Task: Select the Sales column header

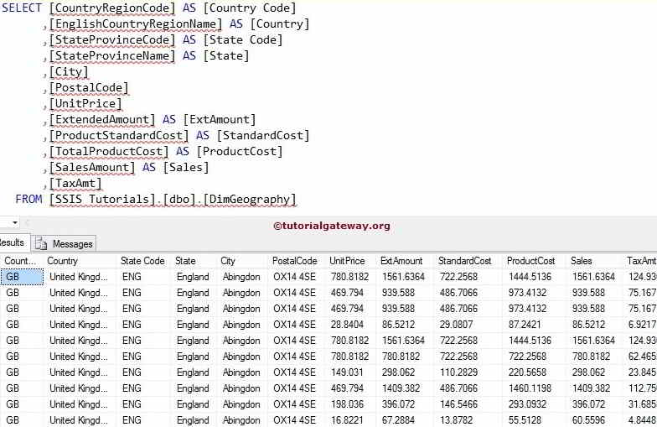Action: 582,261
